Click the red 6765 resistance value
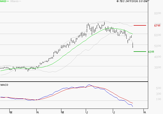 (157, 26)
